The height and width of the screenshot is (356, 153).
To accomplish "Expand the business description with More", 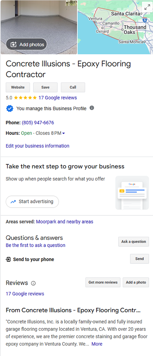I will (97, 344).
